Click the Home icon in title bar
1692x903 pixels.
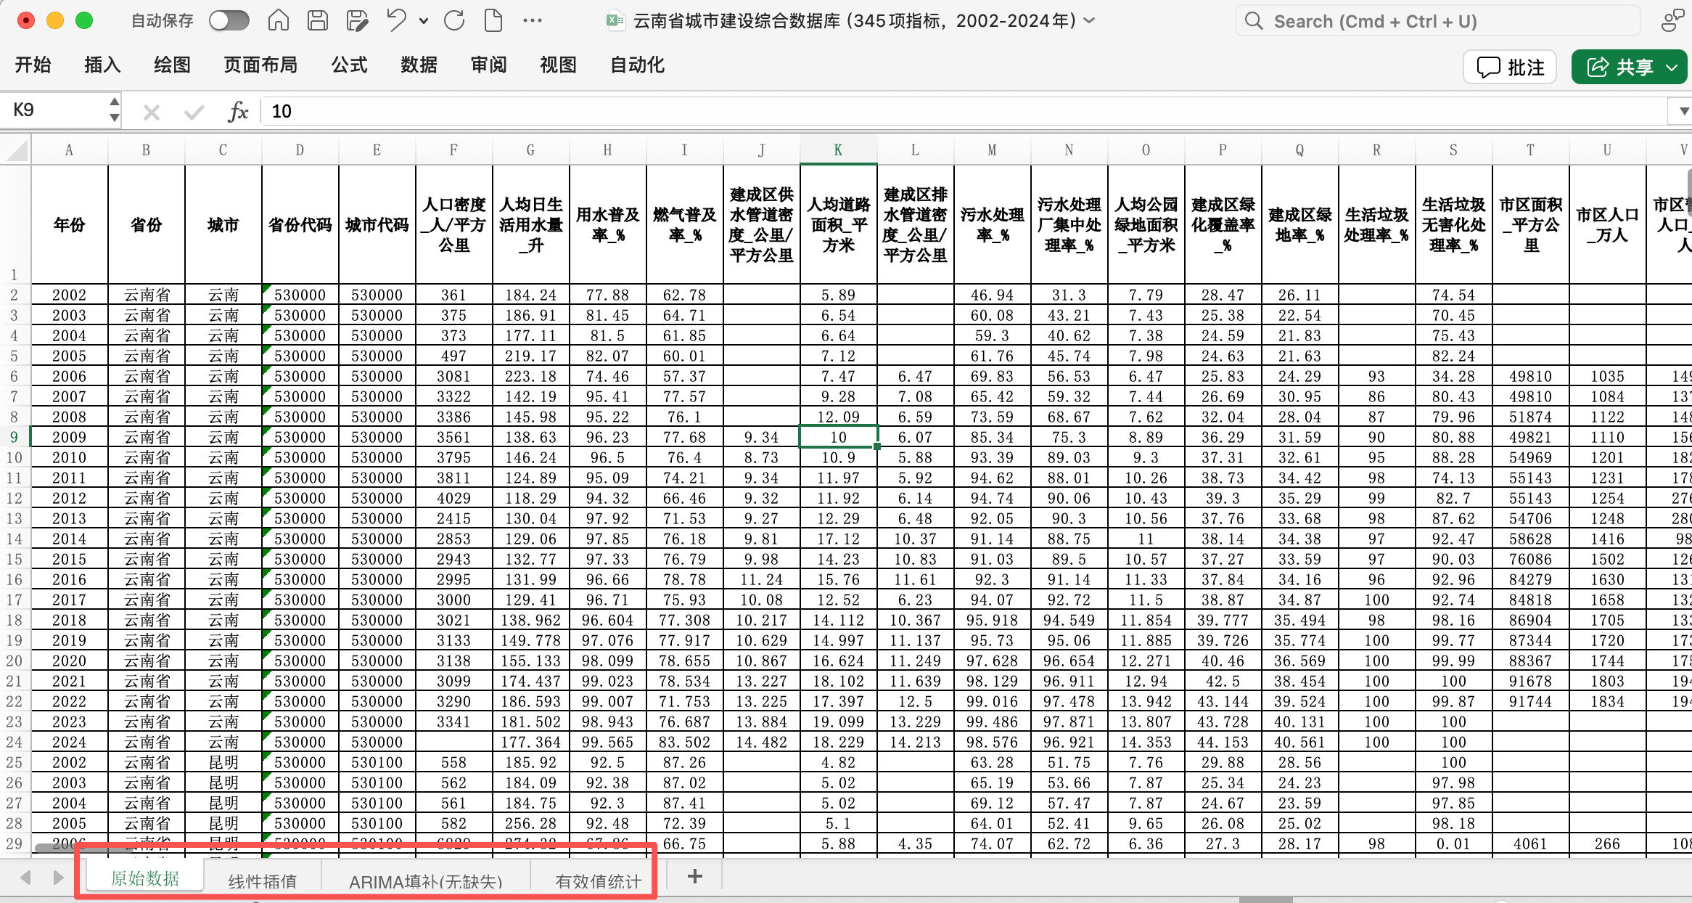click(x=279, y=20)
